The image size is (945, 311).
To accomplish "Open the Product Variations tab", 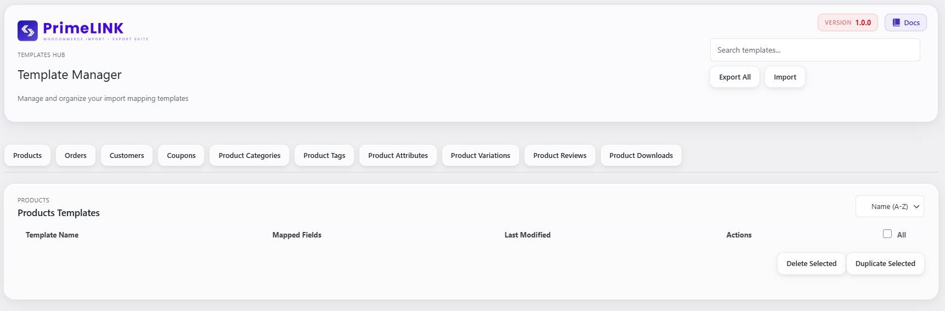I will click(x=480, y=155).
